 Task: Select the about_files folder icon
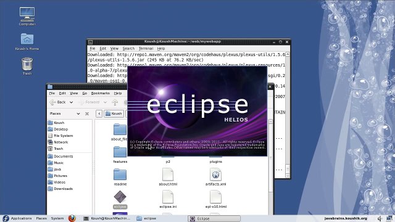[120, 129]
